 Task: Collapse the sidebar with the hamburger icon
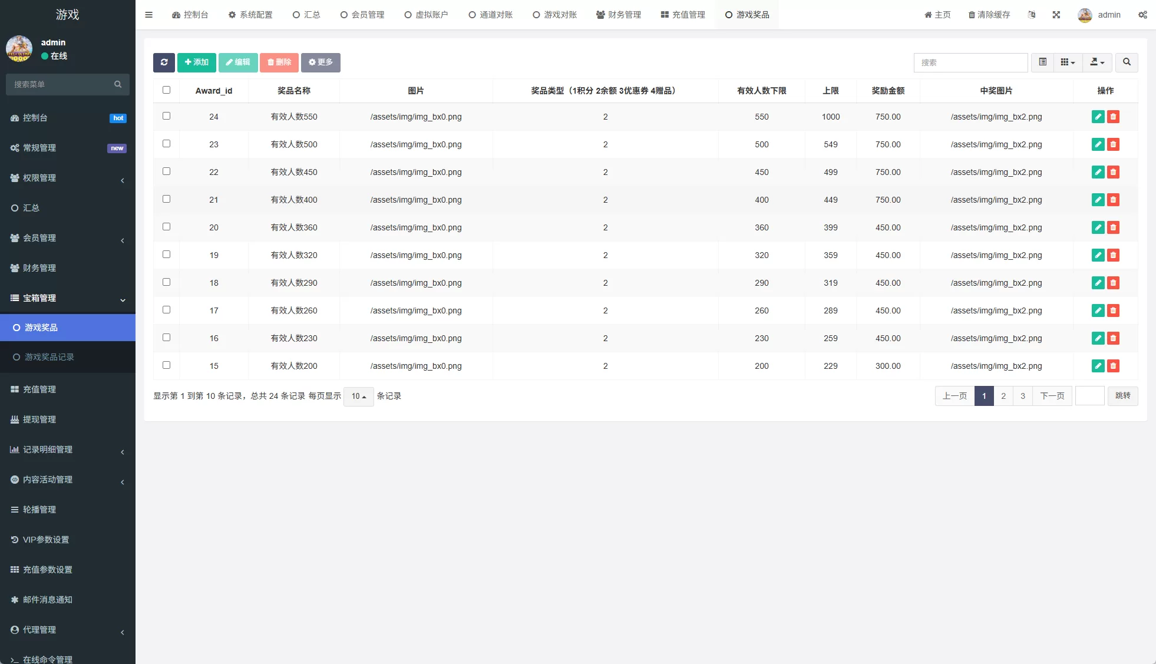[x=148, y=14]
